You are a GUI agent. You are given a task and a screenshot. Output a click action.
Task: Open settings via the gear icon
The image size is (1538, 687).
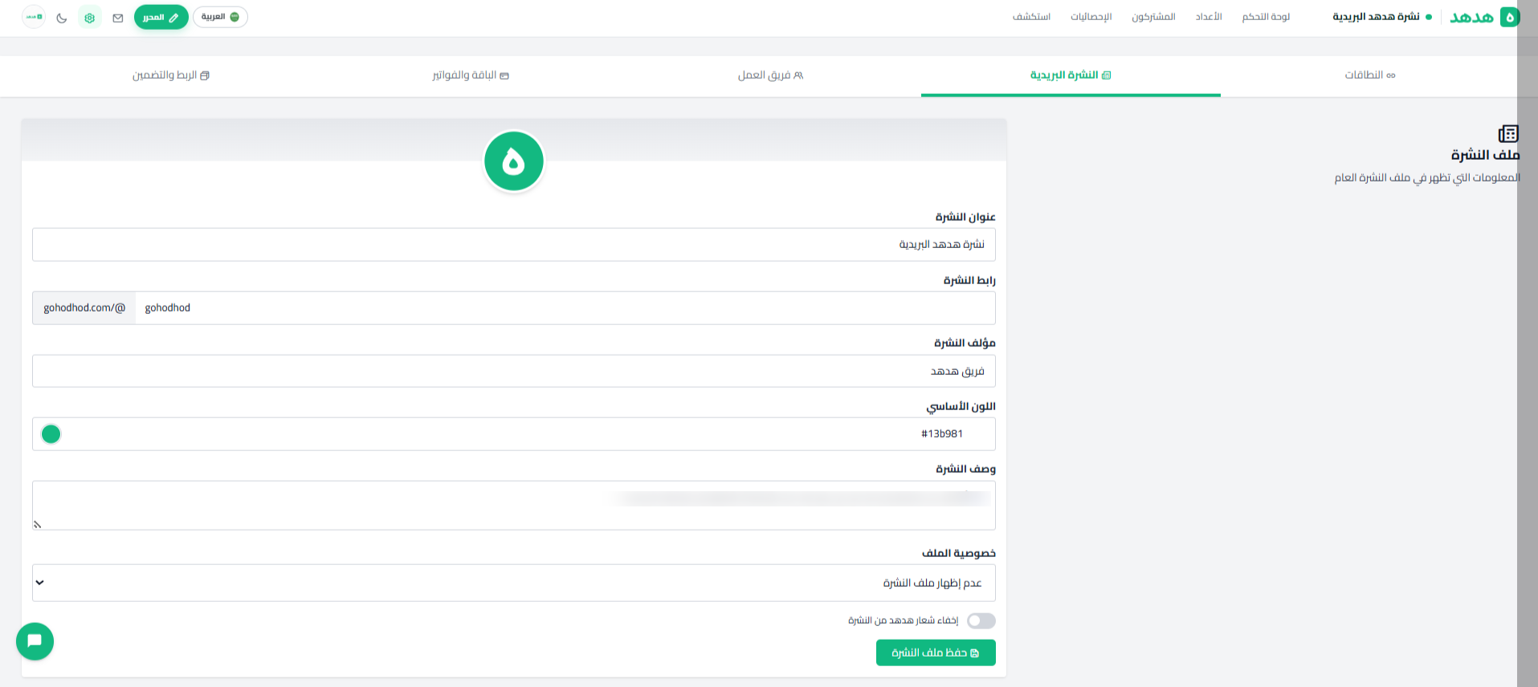click(90, 18)
